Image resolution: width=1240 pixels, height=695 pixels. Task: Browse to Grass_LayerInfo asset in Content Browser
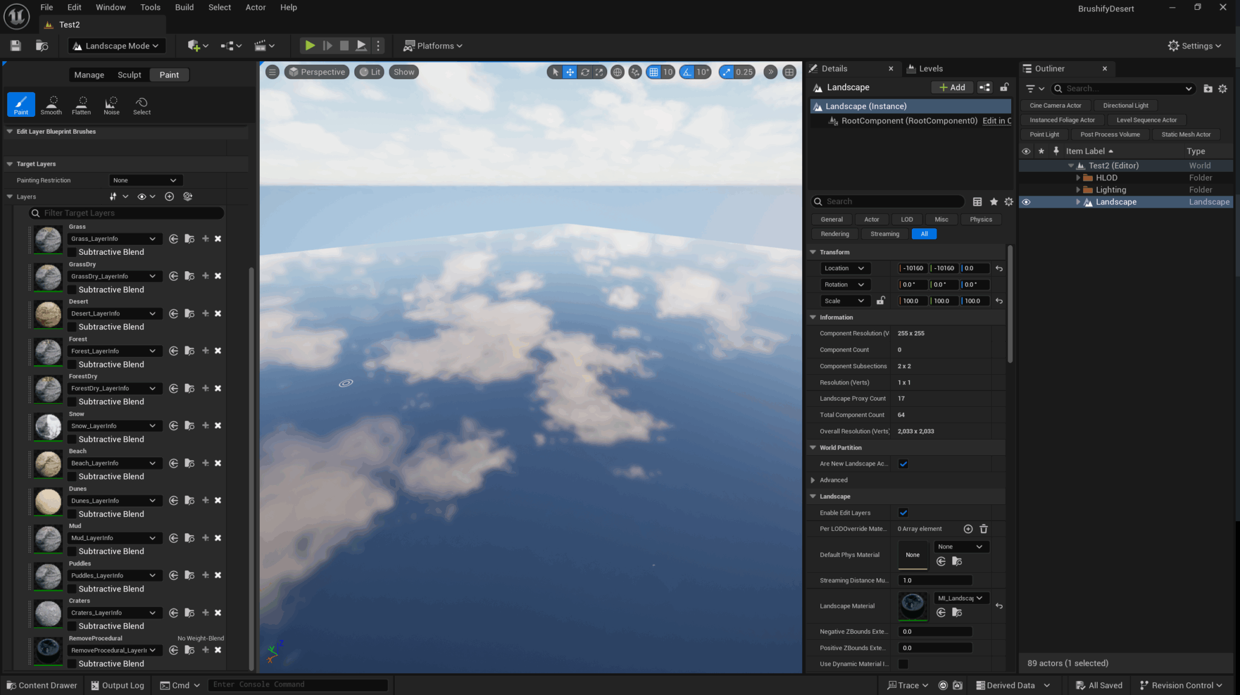coord(190,239)
